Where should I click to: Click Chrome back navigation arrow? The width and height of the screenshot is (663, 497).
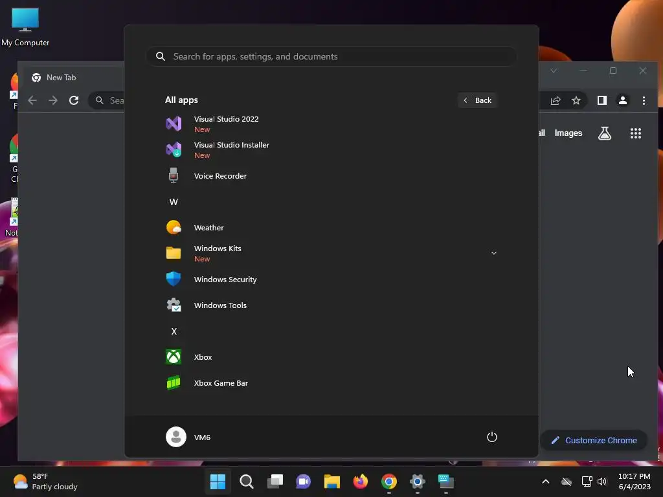(x=32, y=100)
